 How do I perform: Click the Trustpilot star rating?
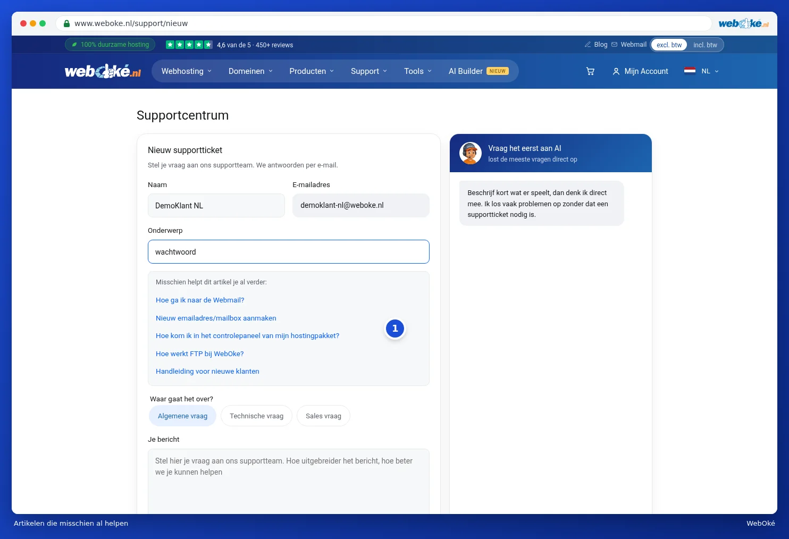click(189, 45)
